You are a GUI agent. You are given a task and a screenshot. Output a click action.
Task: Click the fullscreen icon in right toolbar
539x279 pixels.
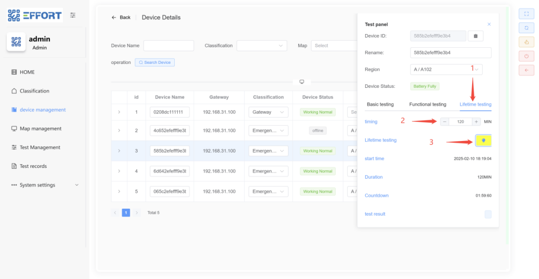pyautogui.click(x=526, y=14)
